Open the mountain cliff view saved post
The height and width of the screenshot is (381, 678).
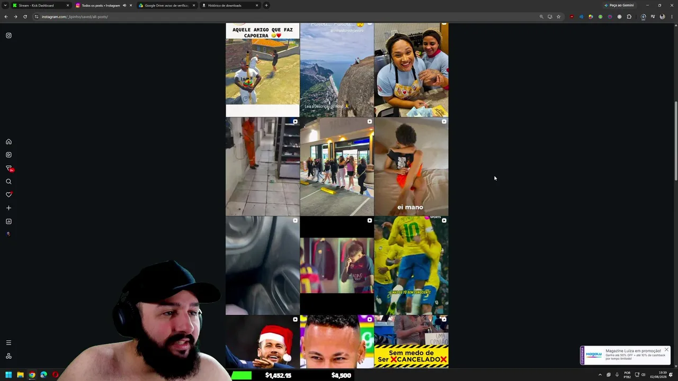[x=337, y=70]
